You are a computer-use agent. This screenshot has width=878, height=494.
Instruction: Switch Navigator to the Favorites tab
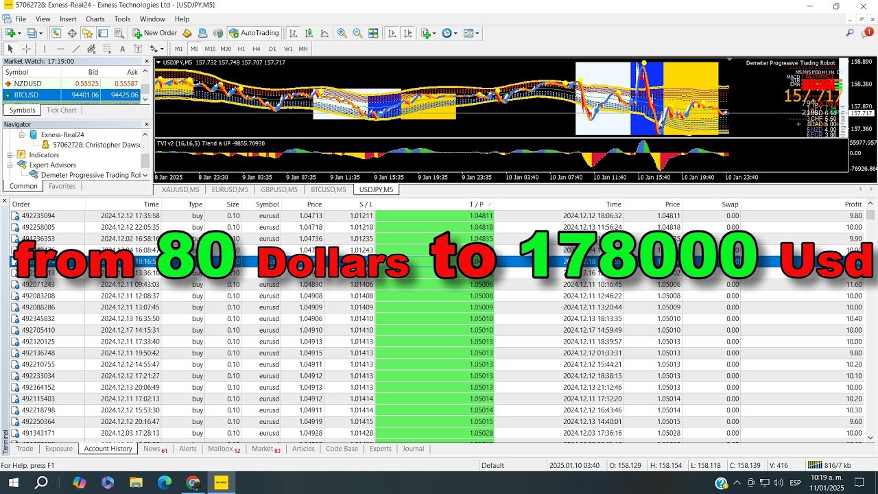(62, 186)
